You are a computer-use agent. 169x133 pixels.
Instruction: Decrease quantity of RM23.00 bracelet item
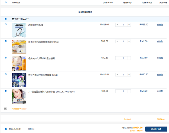click(x=117, y=25)
